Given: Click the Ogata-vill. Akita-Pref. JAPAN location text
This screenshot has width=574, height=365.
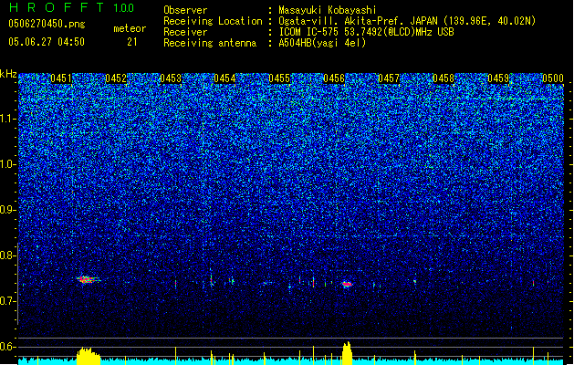Looking at the screenshot, I should tap(407, 21).
